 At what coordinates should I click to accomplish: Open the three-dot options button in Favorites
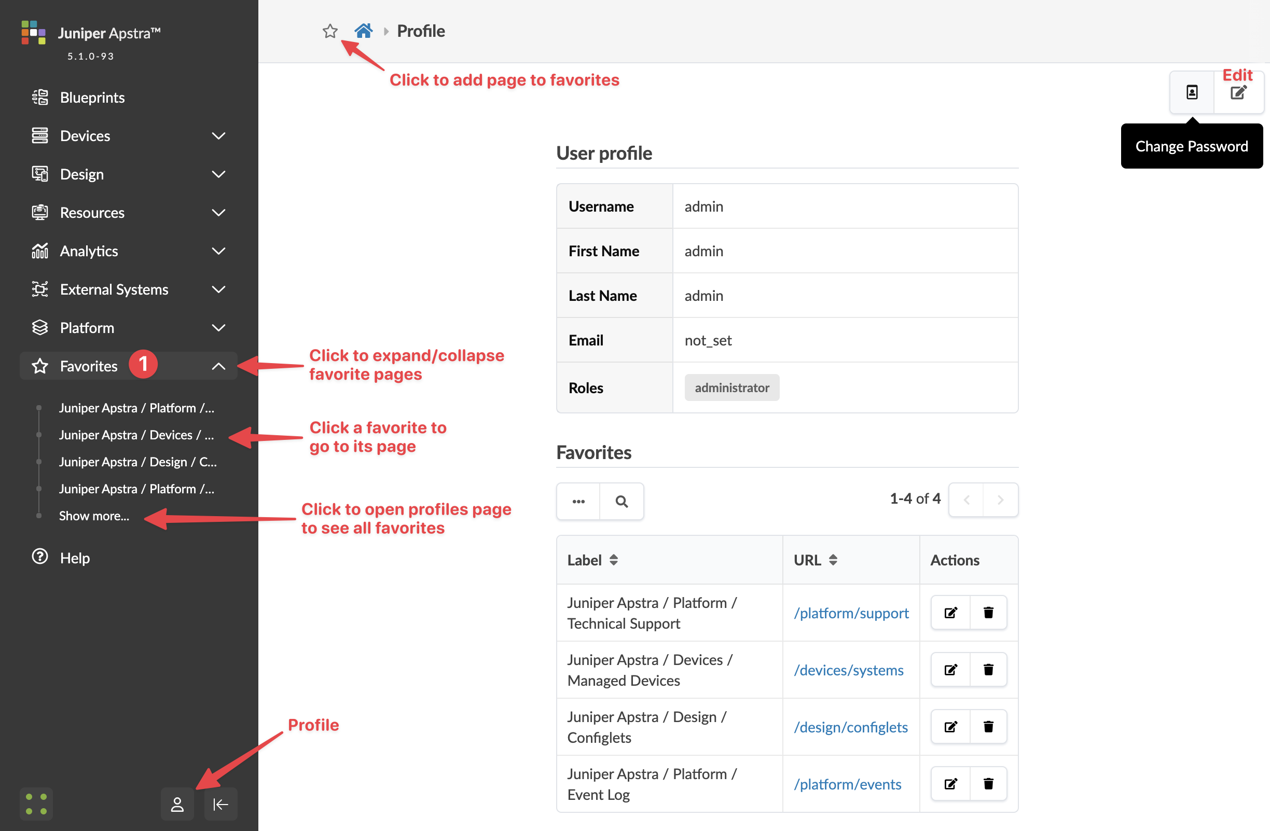[x=578, y=501]
